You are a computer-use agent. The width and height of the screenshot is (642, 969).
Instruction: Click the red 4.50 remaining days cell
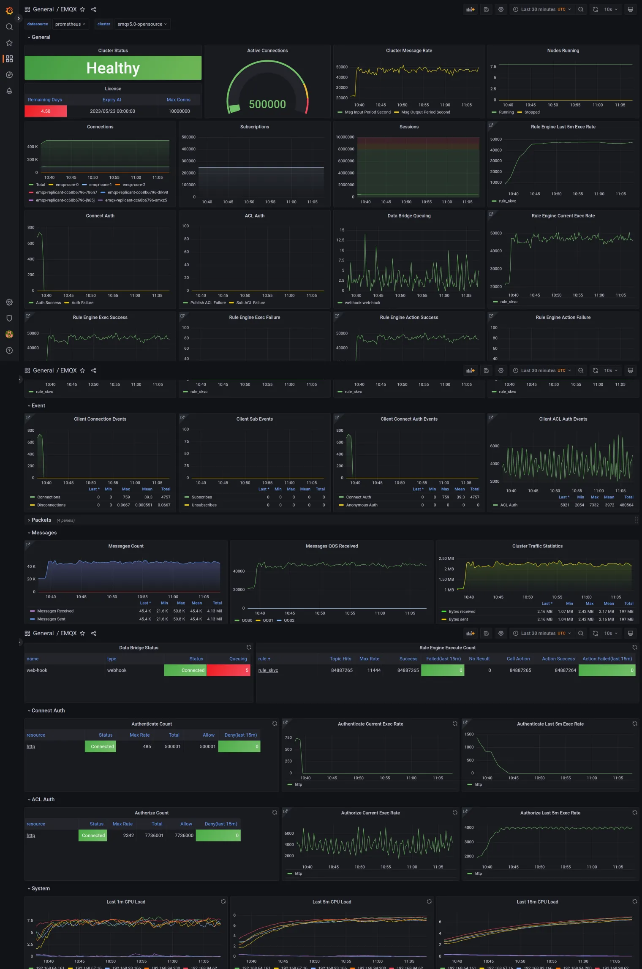coord(46,111)
